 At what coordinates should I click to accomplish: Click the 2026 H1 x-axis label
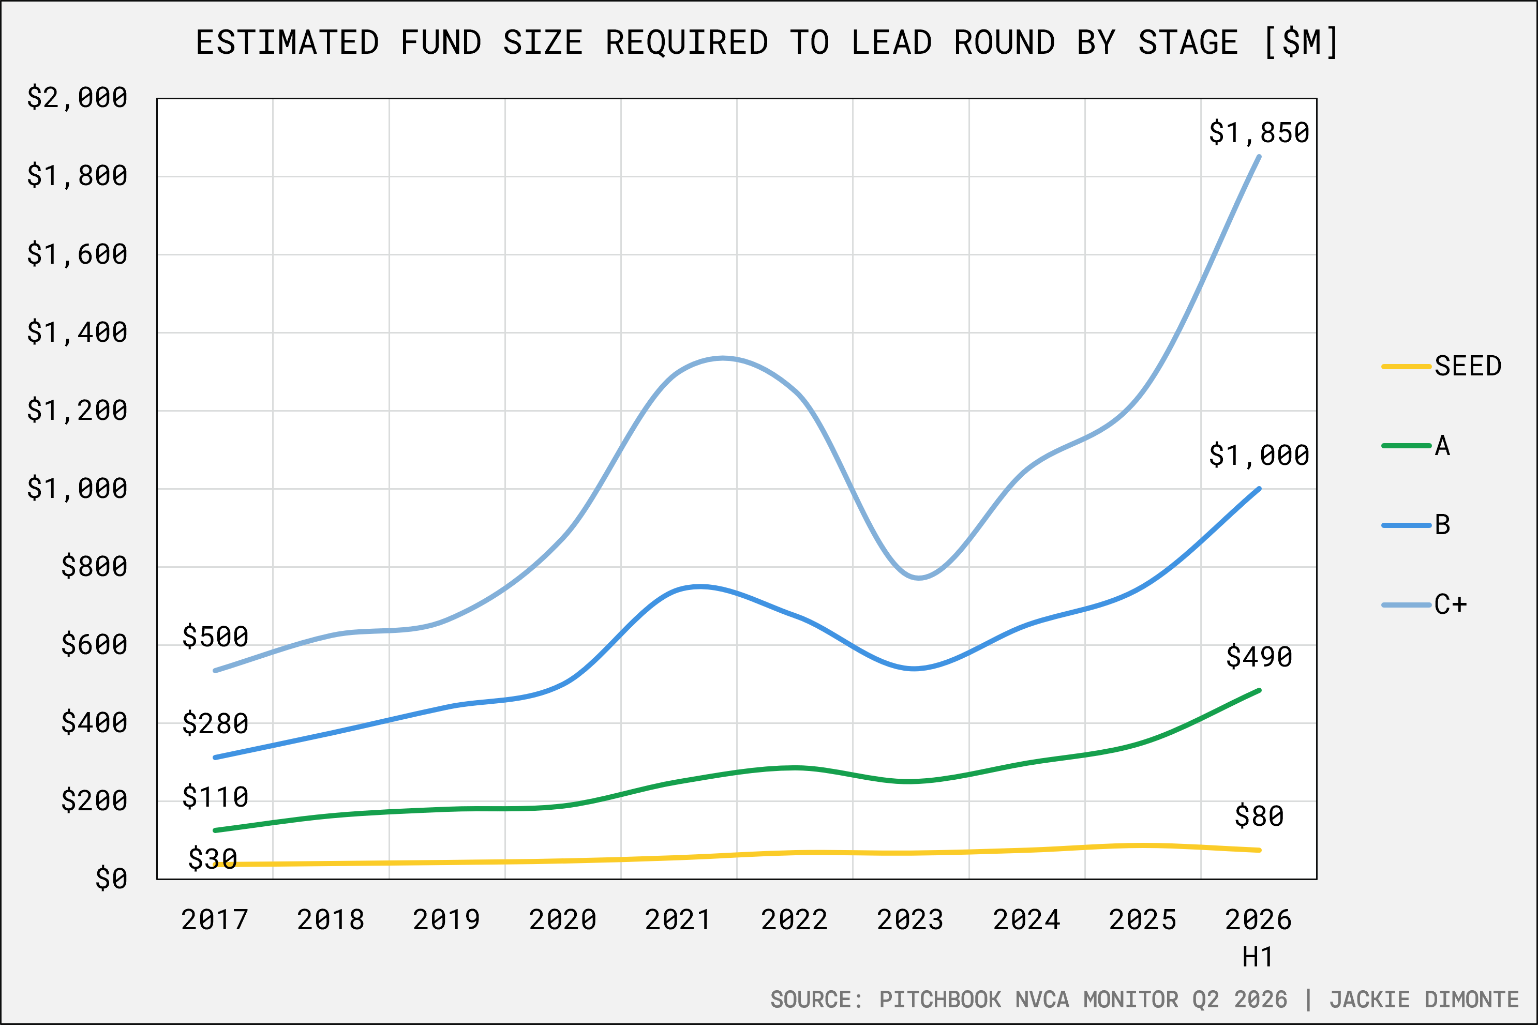coord(1258,939)
